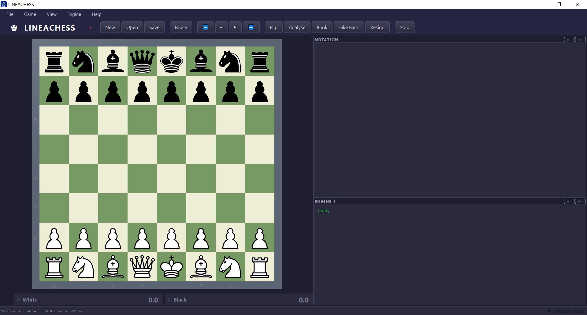Screen dimensions: 587x315
Task: Jump to final position using the skip-forward icon
Action: tap(251, 27)
